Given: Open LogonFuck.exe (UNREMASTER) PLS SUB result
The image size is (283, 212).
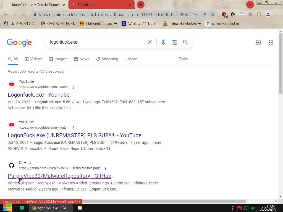Looking at the screenshot, I should pos(75,135).
